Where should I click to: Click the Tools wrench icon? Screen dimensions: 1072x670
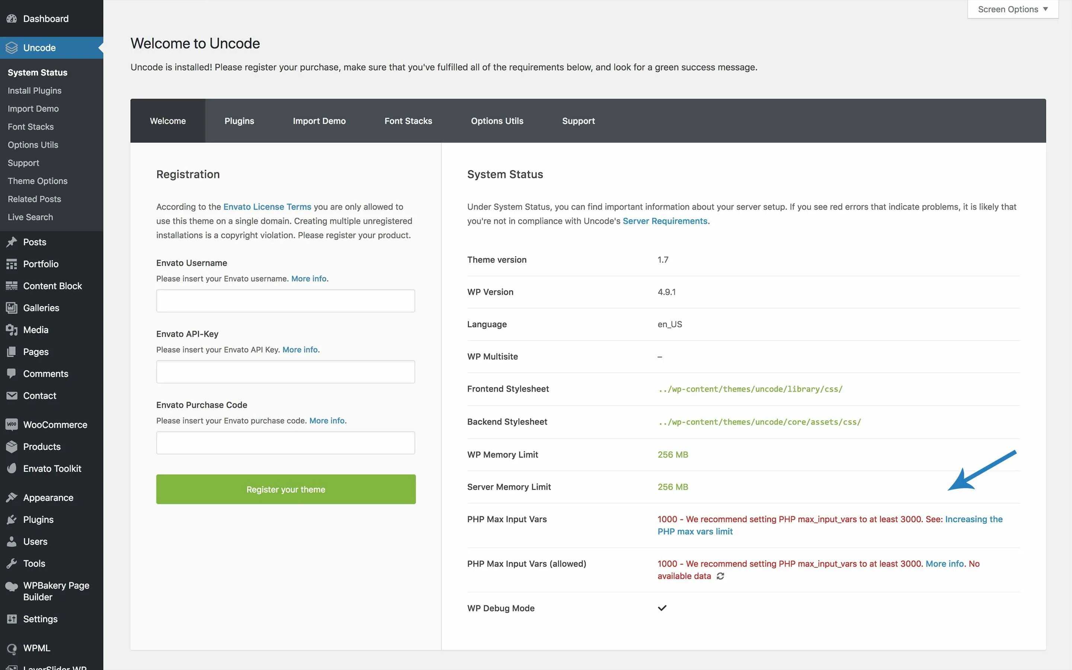point(12,564)
